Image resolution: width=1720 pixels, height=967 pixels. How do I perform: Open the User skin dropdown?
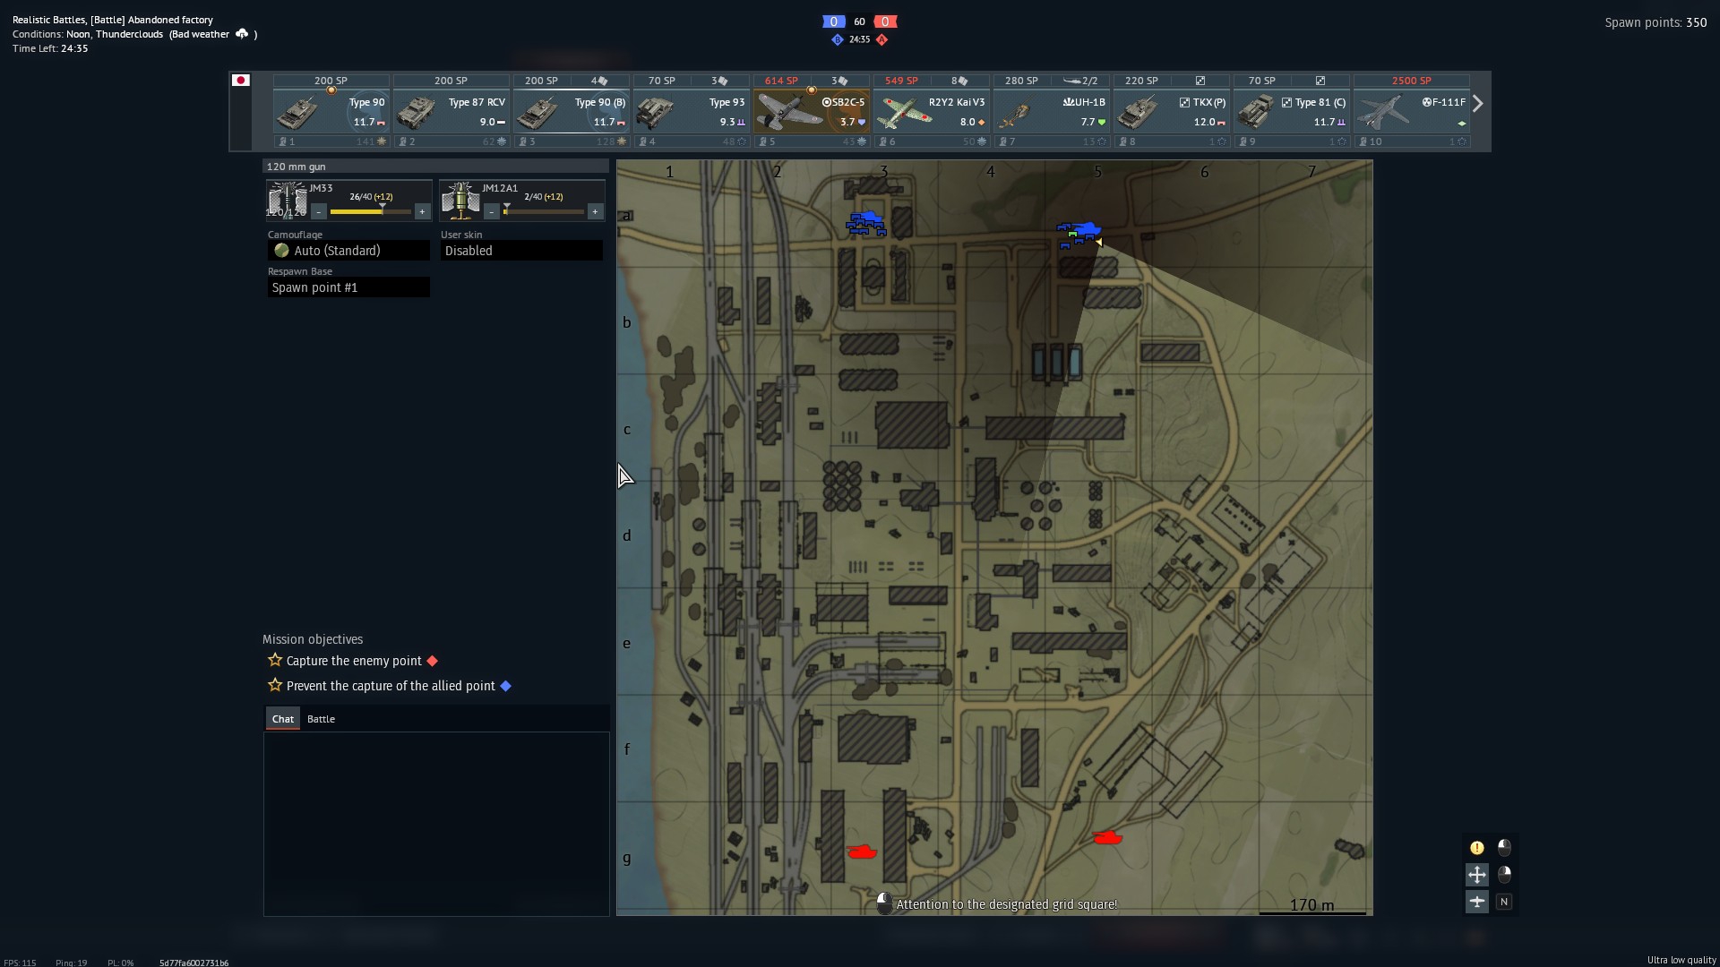[x=521, y=251]
